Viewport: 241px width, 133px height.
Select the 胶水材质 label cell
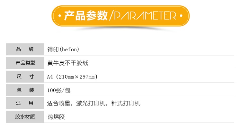click(25, 117)
